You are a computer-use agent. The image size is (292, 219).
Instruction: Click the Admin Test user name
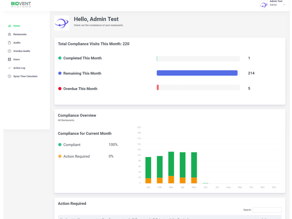pos(276,1)
